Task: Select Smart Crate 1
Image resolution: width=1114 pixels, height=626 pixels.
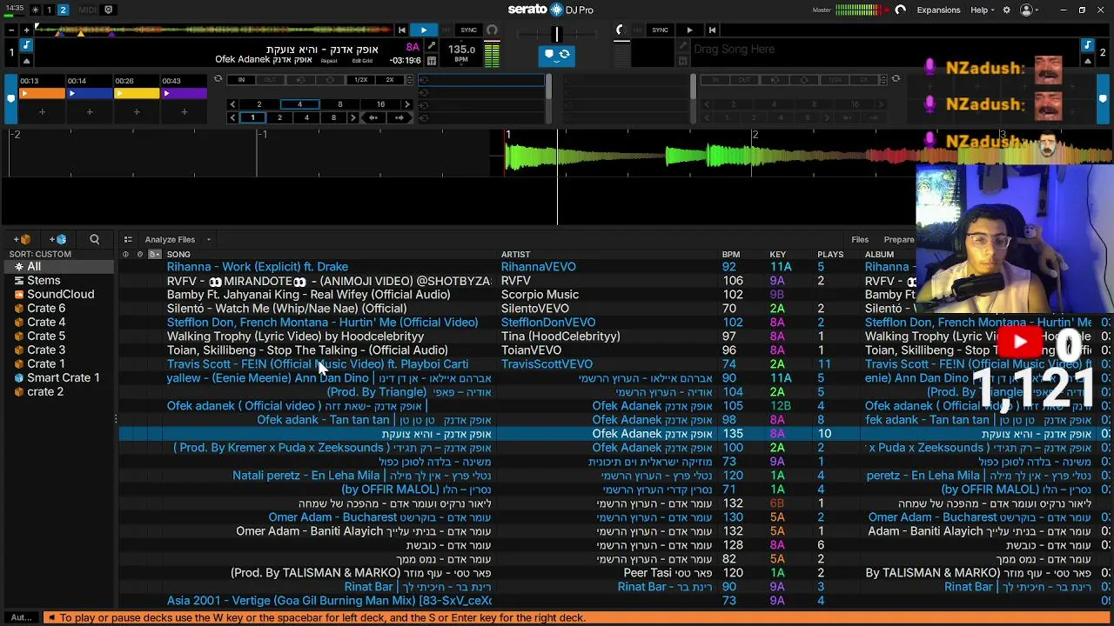Action: [64, 377]
